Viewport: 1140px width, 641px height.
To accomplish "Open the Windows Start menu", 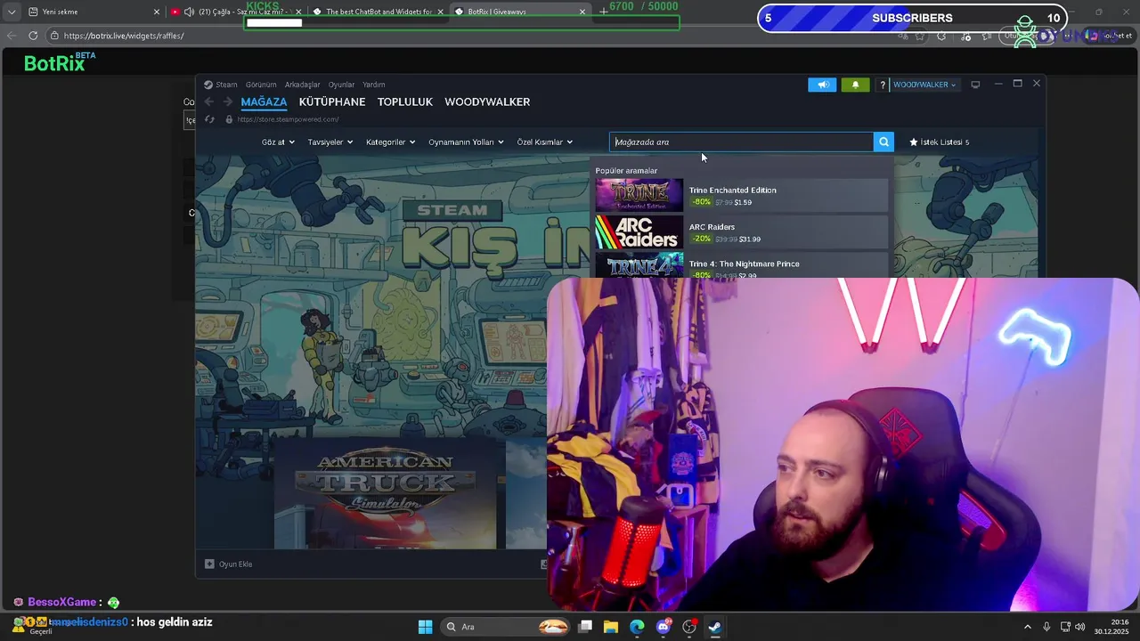I will (425, 627).
